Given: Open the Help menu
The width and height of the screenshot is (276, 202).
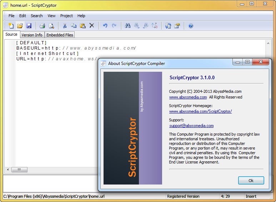Looking at the screenshot, I should (81, 16).
